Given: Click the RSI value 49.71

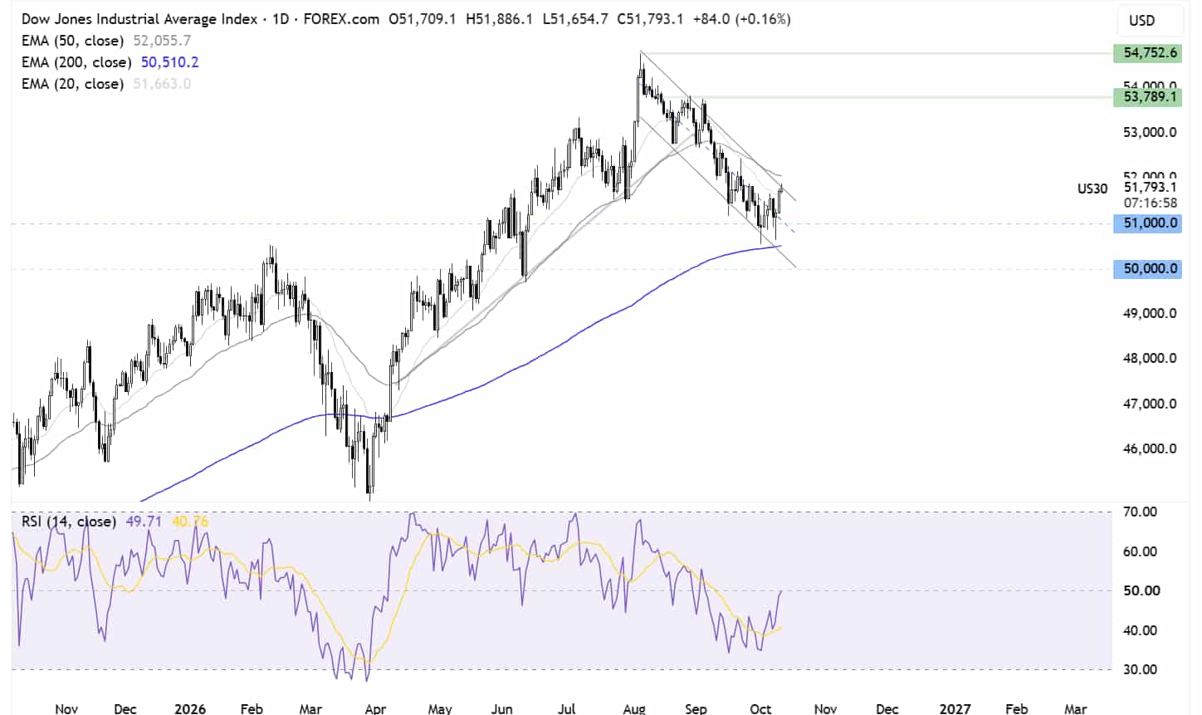Looking at the screenshot, I should (142, 522).
